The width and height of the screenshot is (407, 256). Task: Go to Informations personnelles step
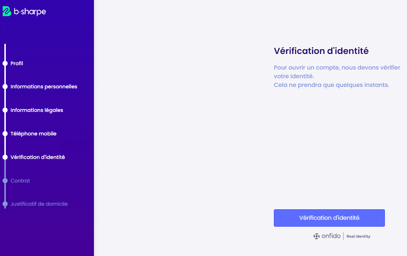click(44, 87)
